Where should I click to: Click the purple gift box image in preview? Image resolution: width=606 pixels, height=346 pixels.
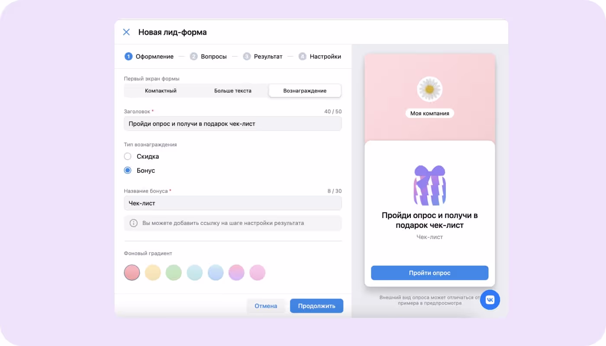click(x=429, y=185)
